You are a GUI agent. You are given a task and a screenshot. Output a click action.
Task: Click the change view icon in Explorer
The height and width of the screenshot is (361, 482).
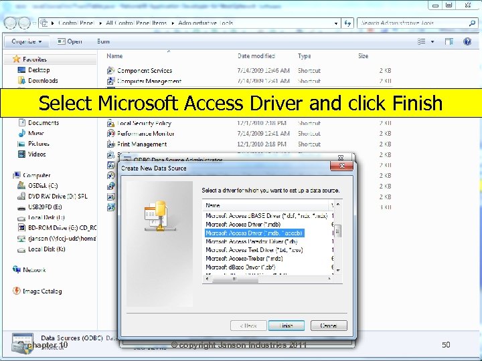[x=422, y=41]
